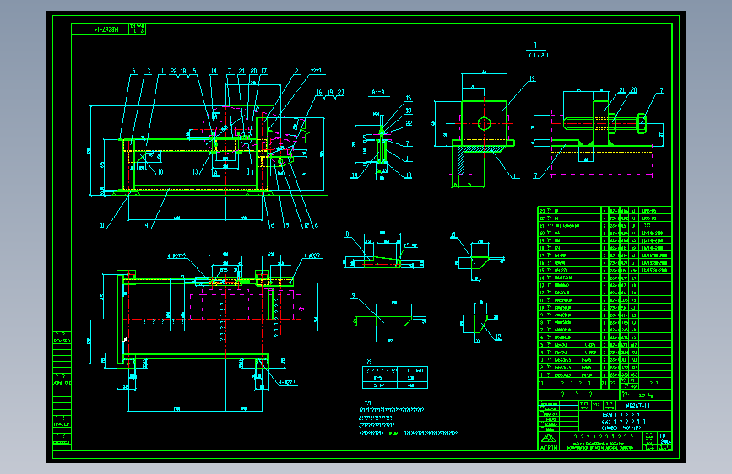This screenshot has width=732, height=474.
Task: Click the TRACED stamp box in the left margin
Action: 62,421
